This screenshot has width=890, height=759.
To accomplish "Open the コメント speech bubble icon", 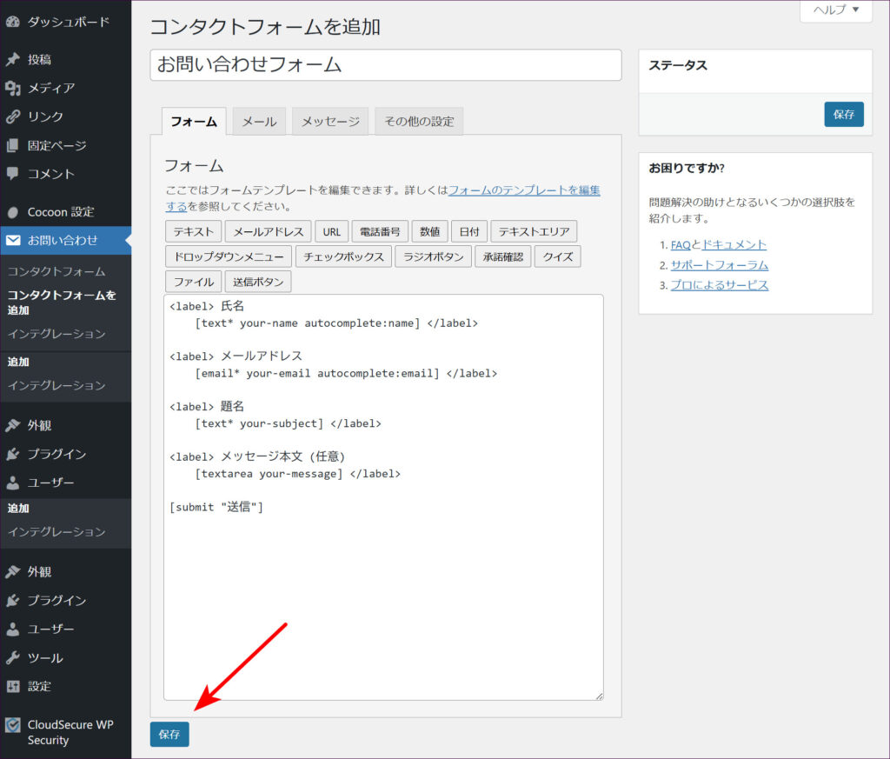I will [13, 174].
